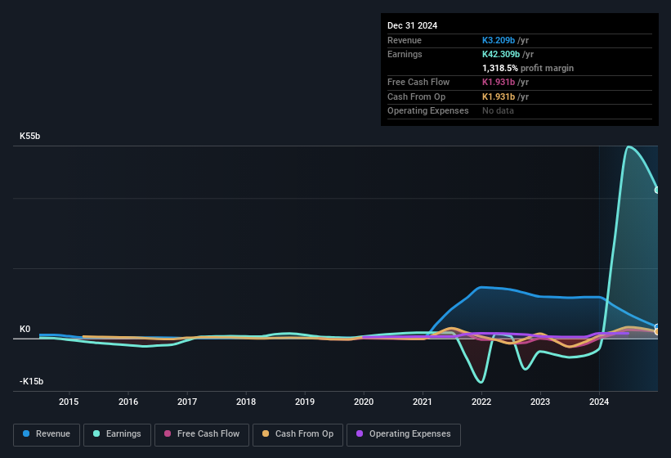Toggle the Revenue series legend button
The image size is (671, 458).
47,434
